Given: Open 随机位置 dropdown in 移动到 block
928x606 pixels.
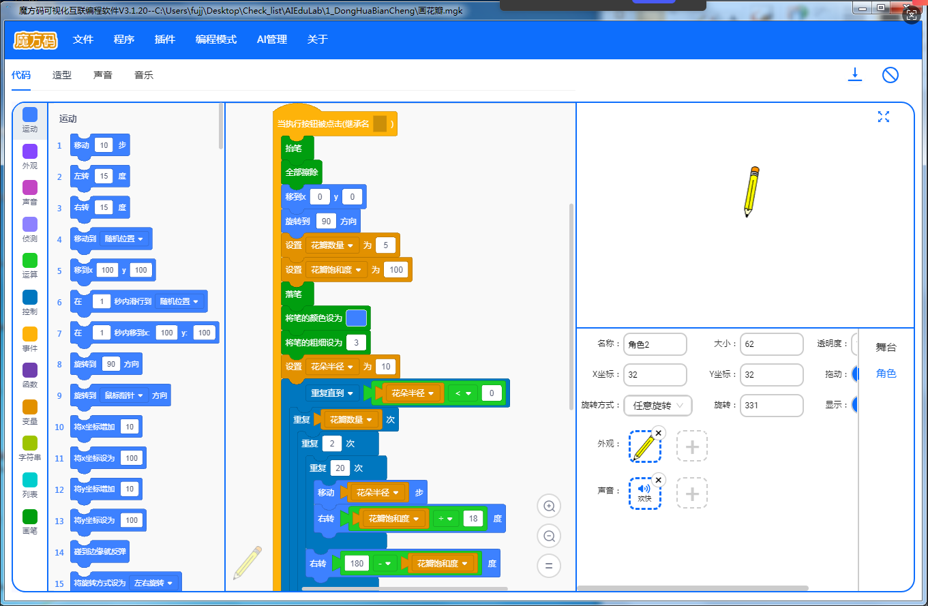Looking at the screenshot, I should 123,239.
